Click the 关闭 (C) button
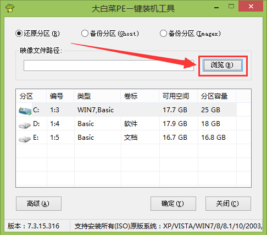This screenshot has height=235, width=267. point(228,204)
